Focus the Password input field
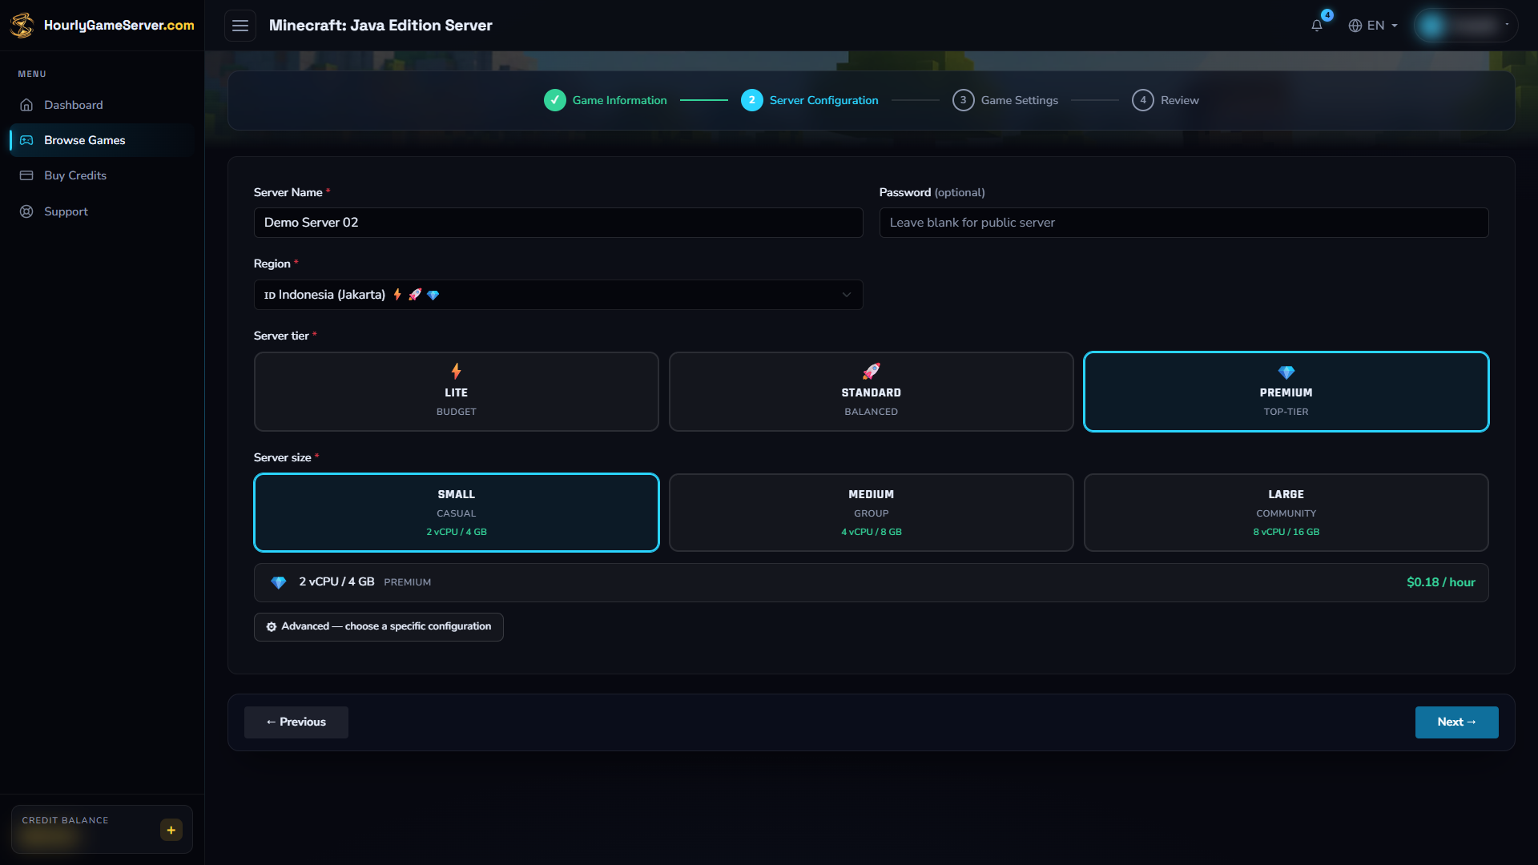Screen dimensions: 1538x865 1184,223
